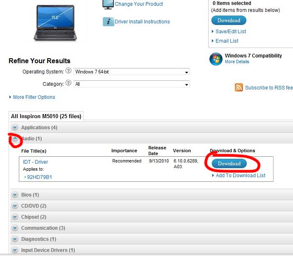Open the Category dropdown
Screen dimensions: 293x256
click(x=132, y=84)
